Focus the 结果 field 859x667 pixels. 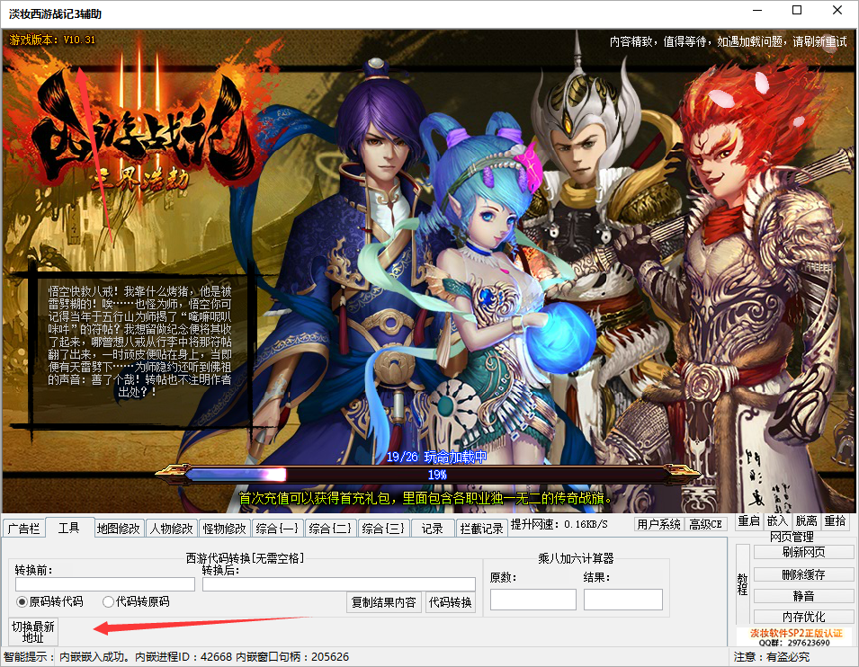point(622,600)
